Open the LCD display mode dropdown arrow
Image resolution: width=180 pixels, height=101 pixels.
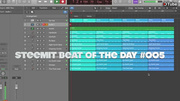111,2
